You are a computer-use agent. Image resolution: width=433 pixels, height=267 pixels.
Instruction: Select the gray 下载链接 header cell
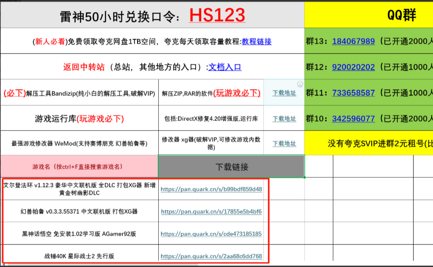231,167
